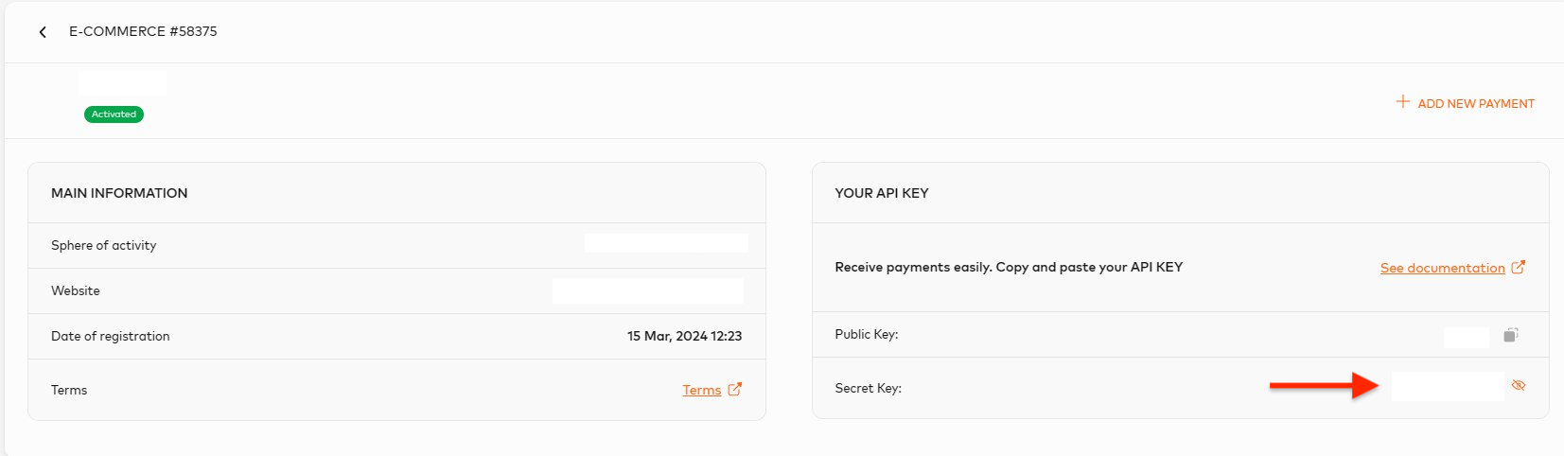This screenshot has width=1564, height=456.
Task: Select the registration date 15 Mar, 2024 12:23
Action: click(x=684, y=336)
